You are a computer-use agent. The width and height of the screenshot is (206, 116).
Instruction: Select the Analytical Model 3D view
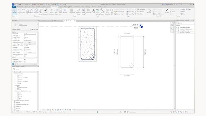pos(23,87)
